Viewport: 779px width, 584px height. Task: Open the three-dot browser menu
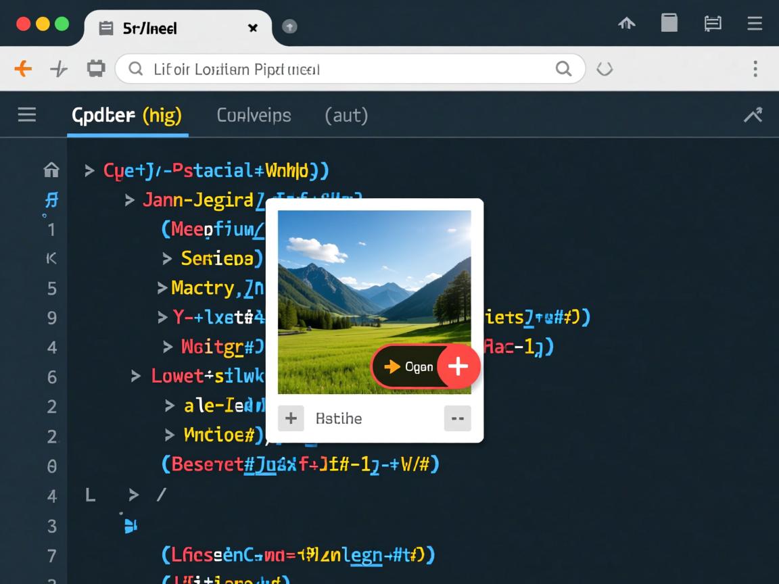click(755, 68)
